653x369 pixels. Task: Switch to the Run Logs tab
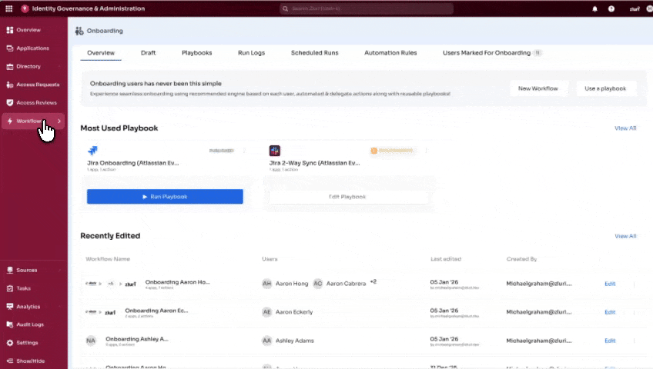tap(251, 53)
